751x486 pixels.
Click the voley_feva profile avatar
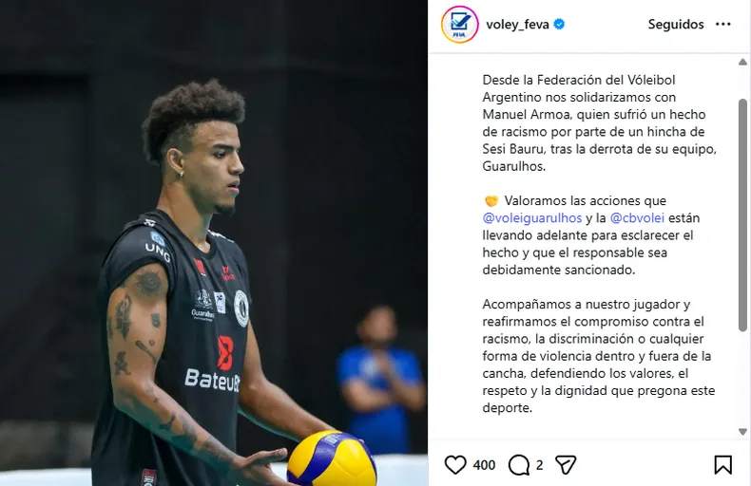pyautogui.click(x=460, y=25)
